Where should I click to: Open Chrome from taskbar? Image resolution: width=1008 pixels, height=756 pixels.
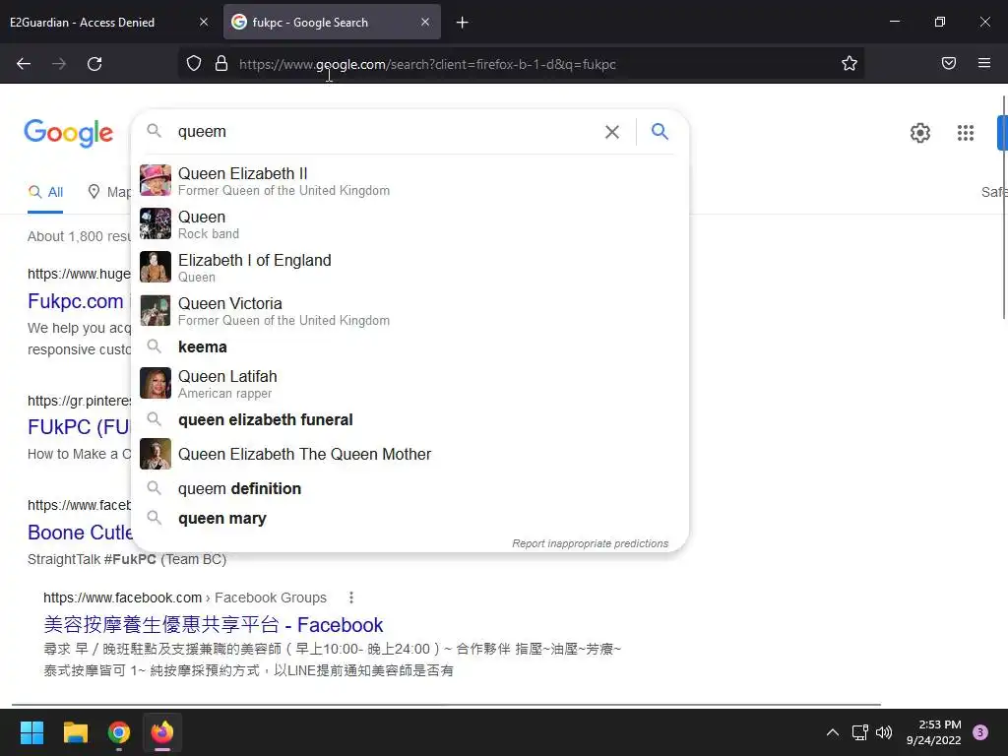119,732
